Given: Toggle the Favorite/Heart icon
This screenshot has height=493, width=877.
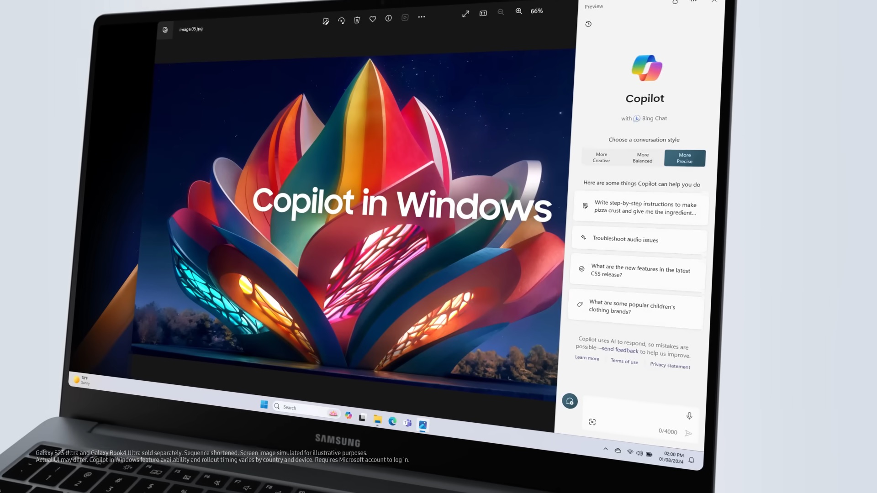Looking at the screenshot, I should click(373, 19).
